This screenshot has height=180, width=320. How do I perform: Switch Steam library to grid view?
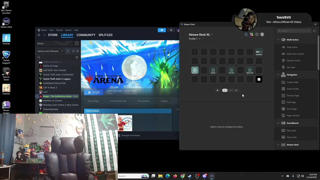pyautogui.click(x=77, y=43)
